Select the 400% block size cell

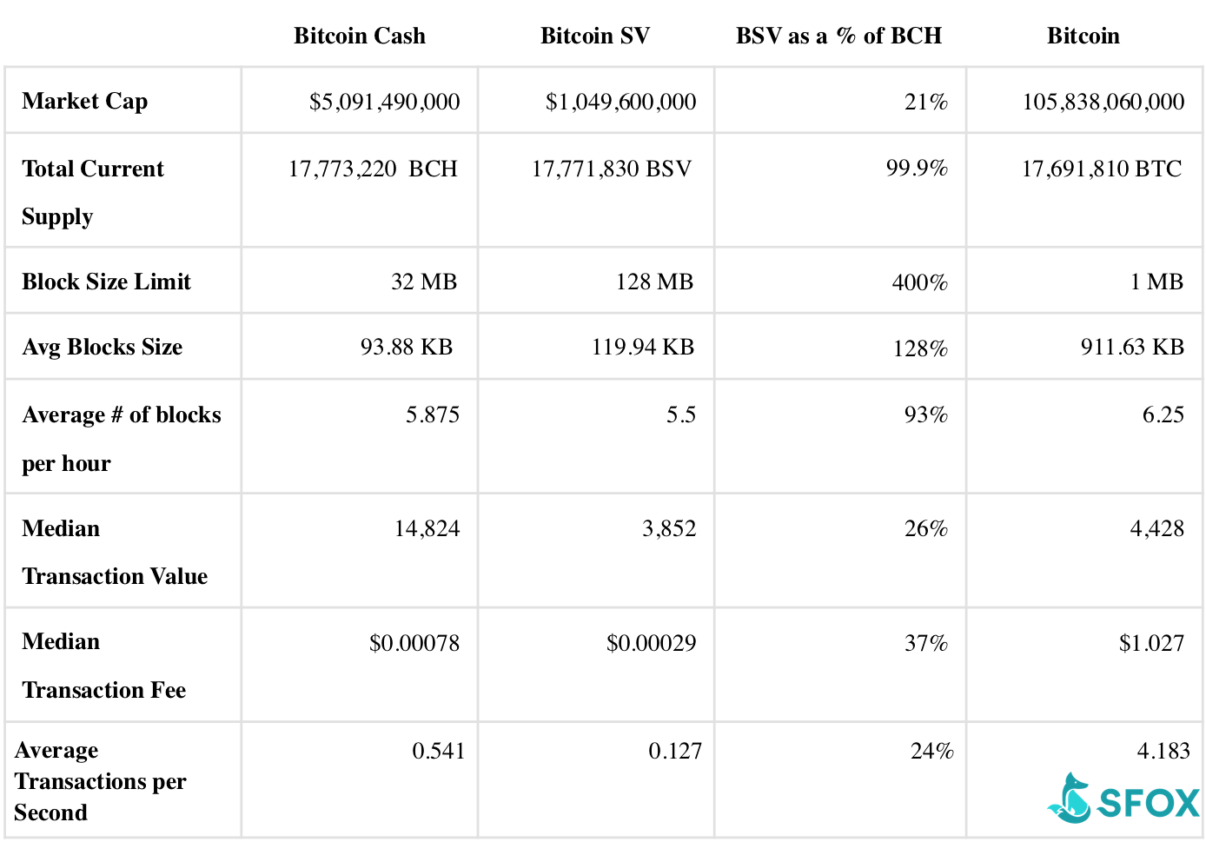[919, 282]
